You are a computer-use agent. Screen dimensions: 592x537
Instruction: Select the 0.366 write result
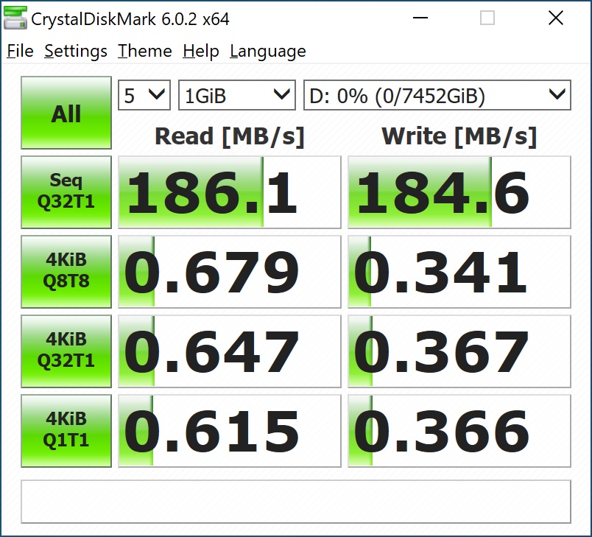pyautogui.click(x=459, y=431)
